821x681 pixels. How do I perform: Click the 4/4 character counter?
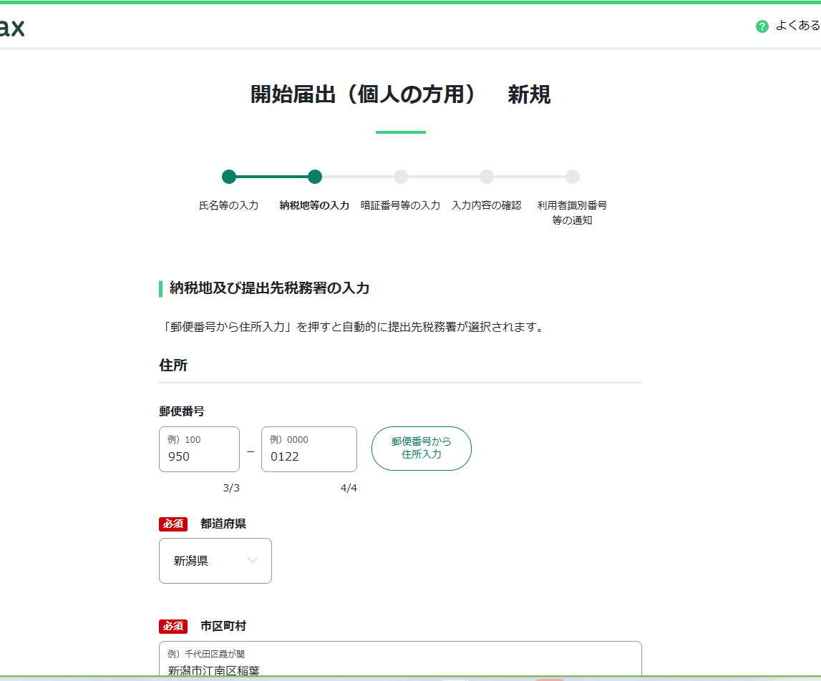pos(349,488)
